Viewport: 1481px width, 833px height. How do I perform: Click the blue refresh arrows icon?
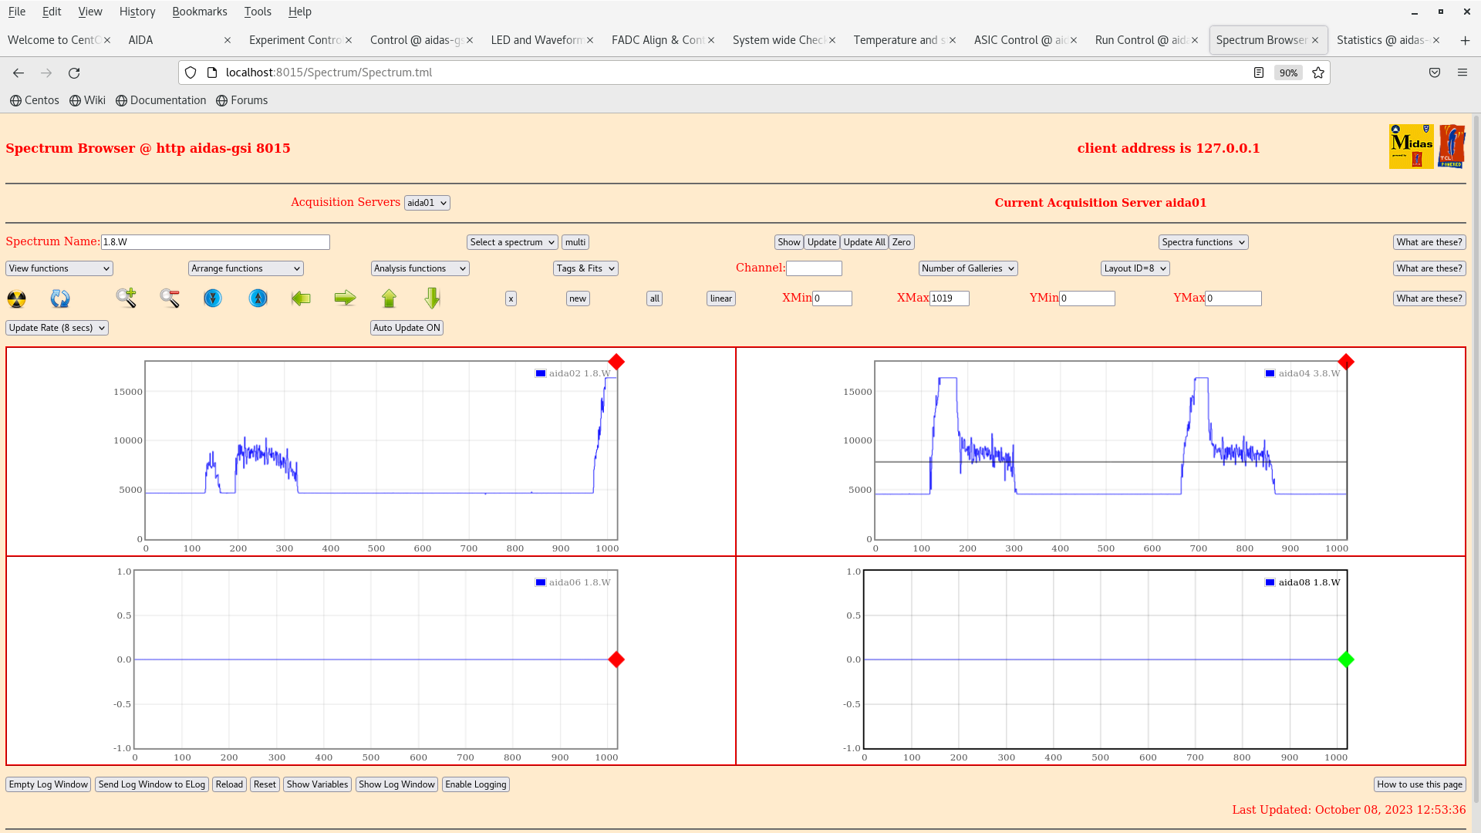[x=60, y=298]
